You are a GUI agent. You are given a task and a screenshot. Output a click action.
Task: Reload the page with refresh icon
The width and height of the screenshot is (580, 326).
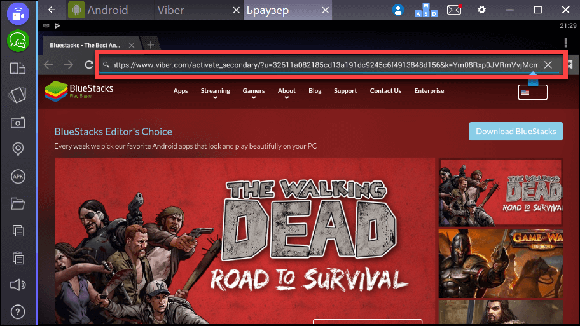(89, 65)
